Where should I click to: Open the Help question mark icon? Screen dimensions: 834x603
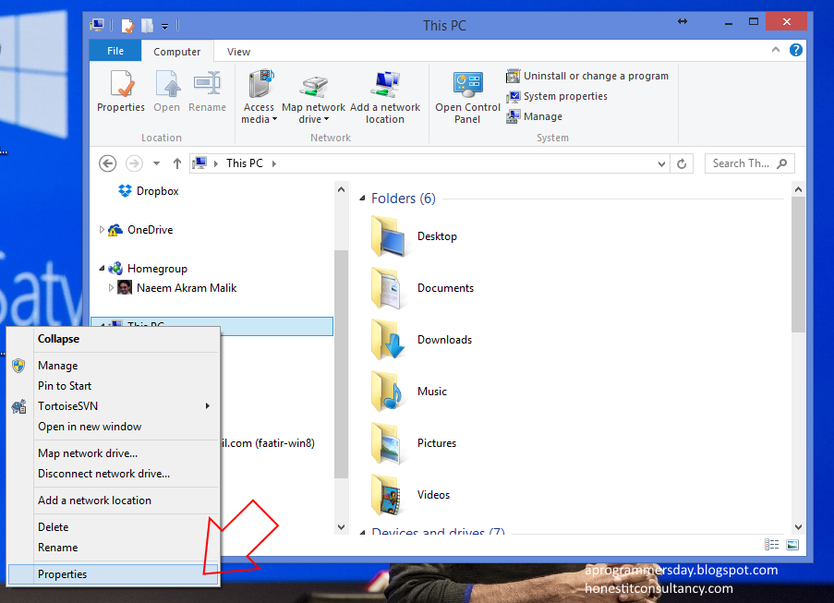point(796,50)
